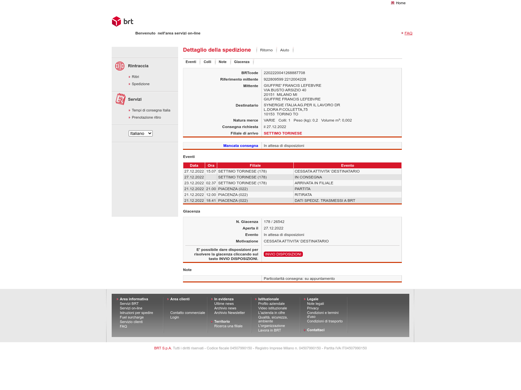The width and height of the screenshot is (521, 390).
Task: Click the ARRIVATA IN FILIALE event
Action: click(x=314, y=183)
